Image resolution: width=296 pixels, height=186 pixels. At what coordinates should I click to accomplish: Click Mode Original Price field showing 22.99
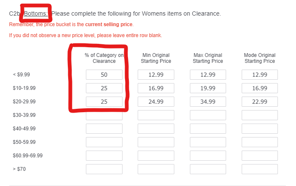click(260, 102)
